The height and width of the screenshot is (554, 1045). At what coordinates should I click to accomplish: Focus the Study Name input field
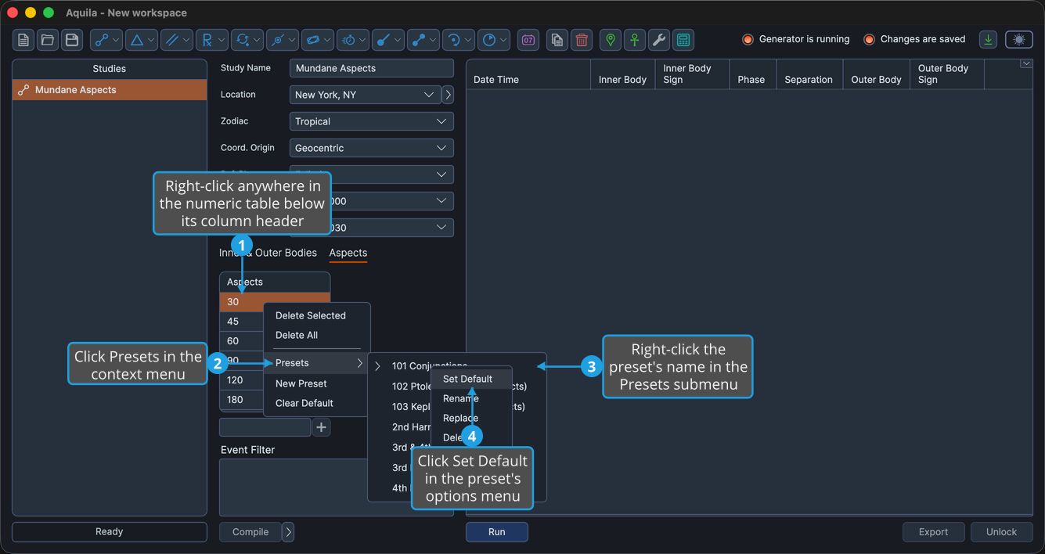pos(372,68)
